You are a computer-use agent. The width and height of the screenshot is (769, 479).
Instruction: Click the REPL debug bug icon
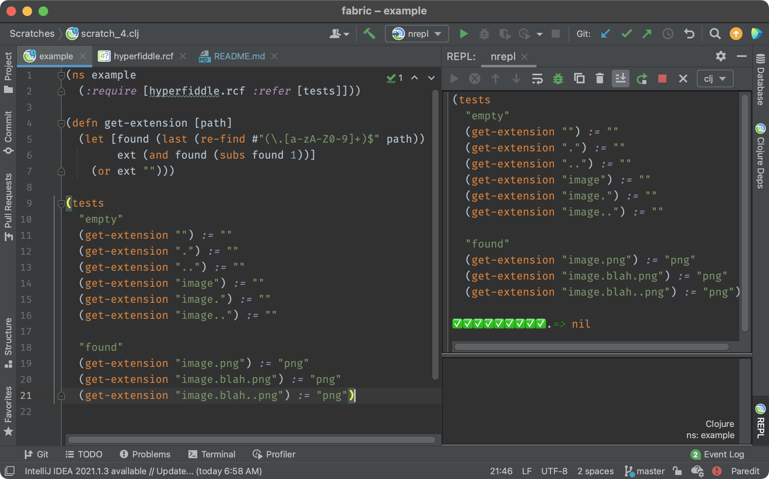(x=558, y=78)
